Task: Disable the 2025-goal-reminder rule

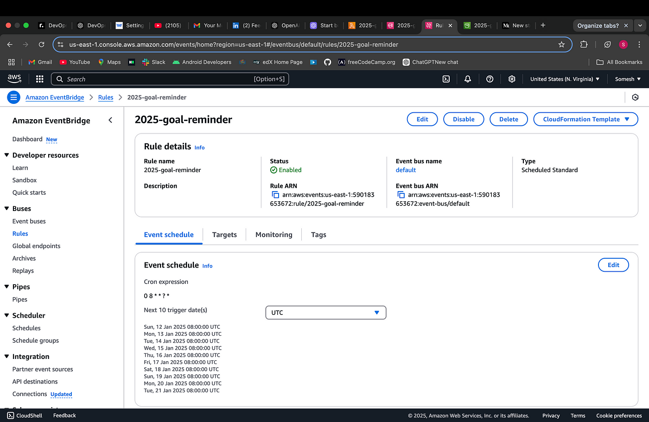Action: pyautogui.click(x=464, y=119)
